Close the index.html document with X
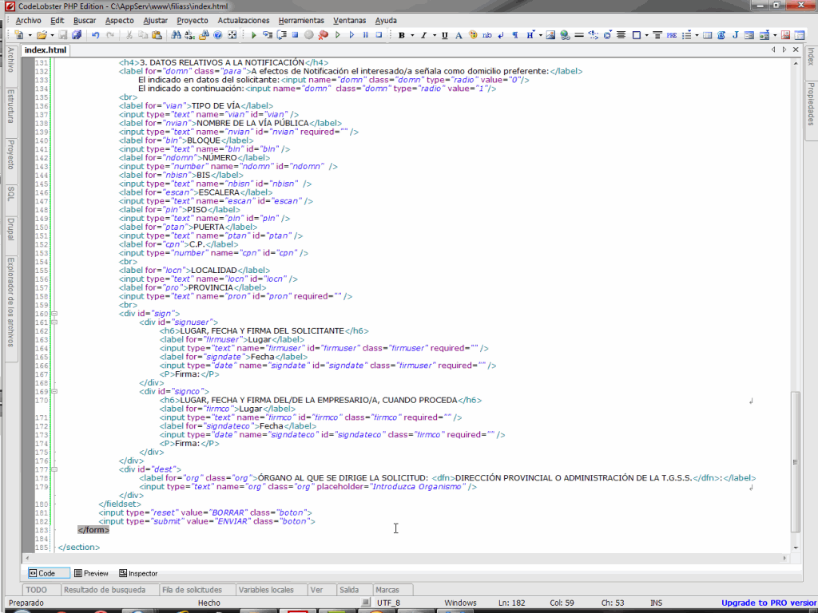Screen dimensions: 818x613 click(x=796, y=50)
